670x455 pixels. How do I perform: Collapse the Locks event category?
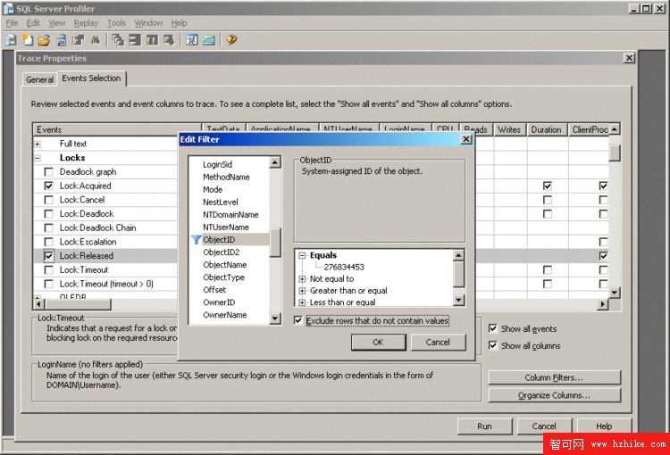pos(38,158)
